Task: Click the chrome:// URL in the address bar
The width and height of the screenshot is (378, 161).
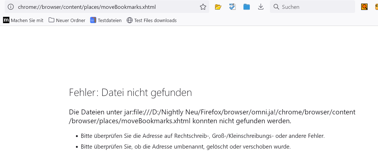Action: point(87,7)
